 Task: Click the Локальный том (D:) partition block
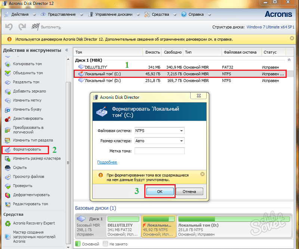click(234, 226)
